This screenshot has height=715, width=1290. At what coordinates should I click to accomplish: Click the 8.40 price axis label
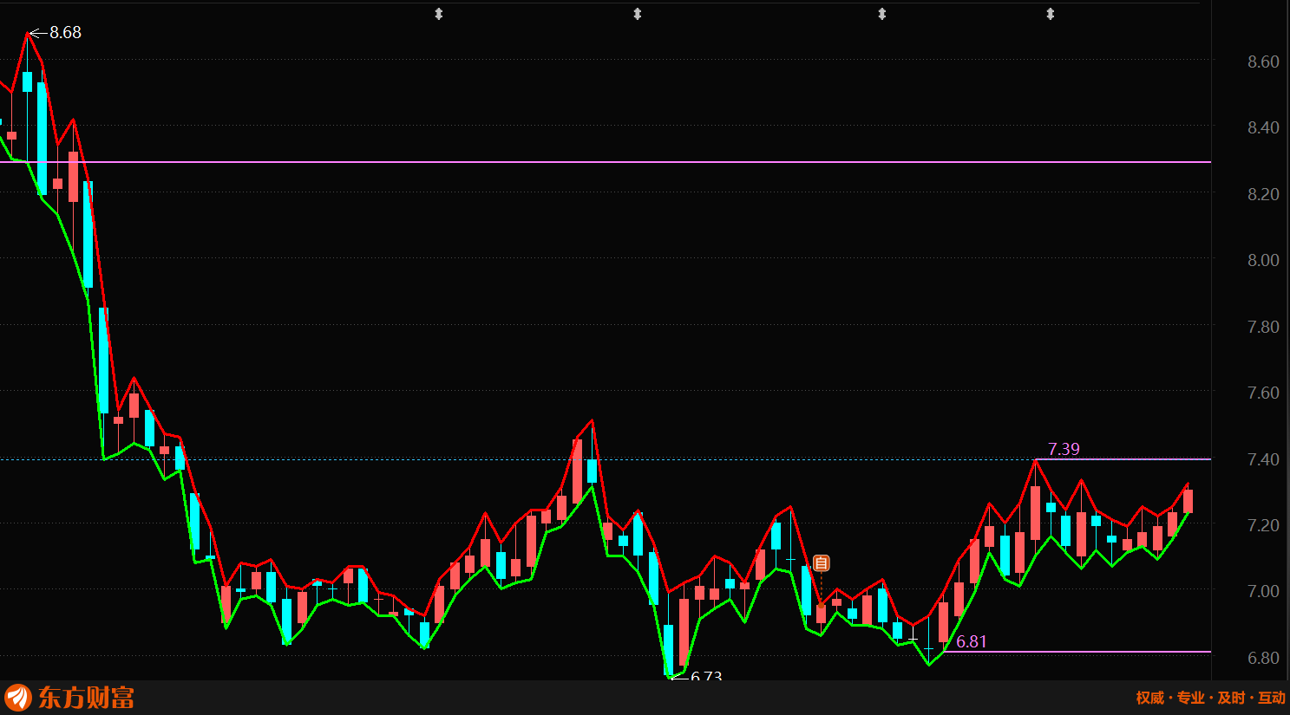point(1263,127)
